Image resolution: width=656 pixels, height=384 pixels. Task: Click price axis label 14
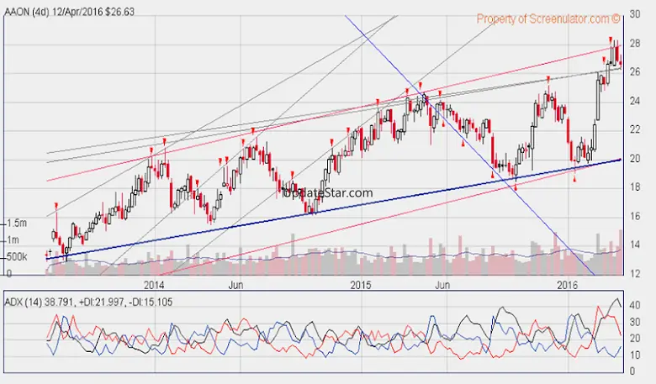[635, 245]
